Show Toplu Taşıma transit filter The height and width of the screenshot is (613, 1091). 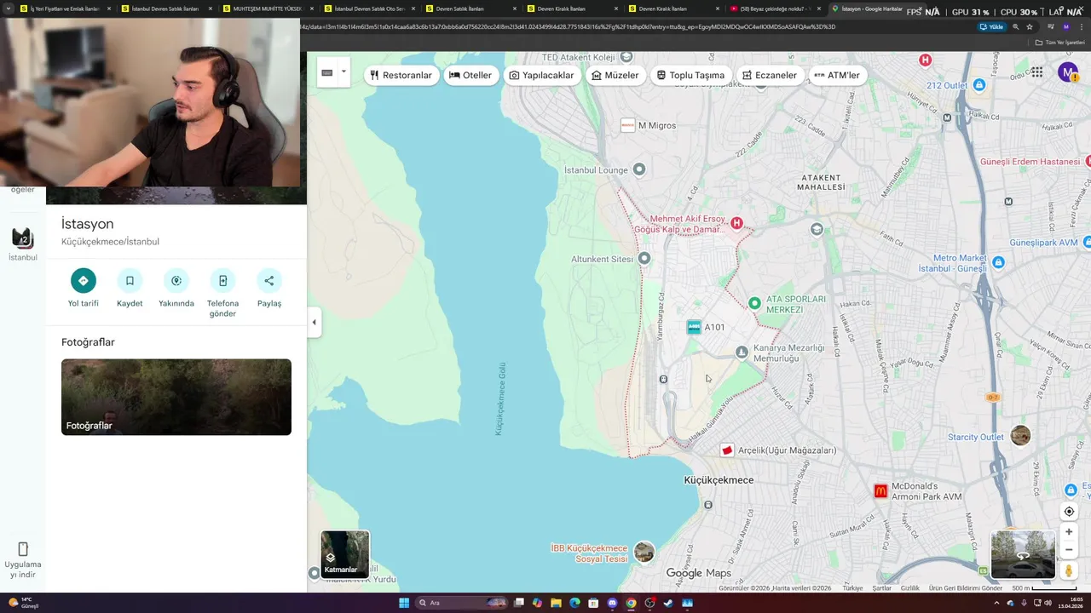click(690, 75)
